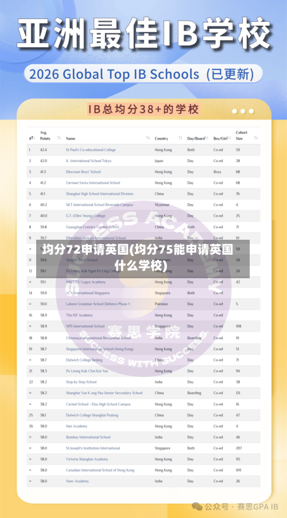Click the Day/Board column header text
This screenshot has height=518, width=287.
tap(196, 139)
